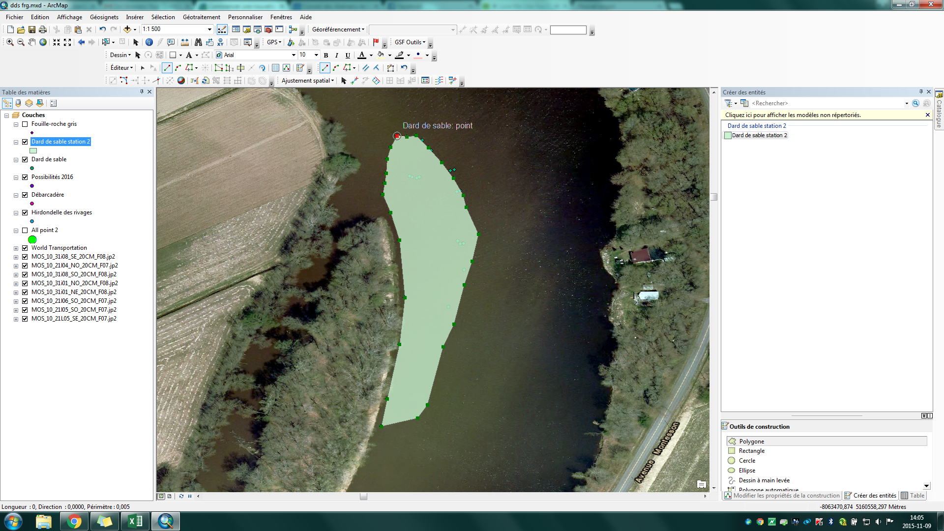The image size is (944, 531).
Task: Open the map scale dropdown
Action: pos(210,29)
